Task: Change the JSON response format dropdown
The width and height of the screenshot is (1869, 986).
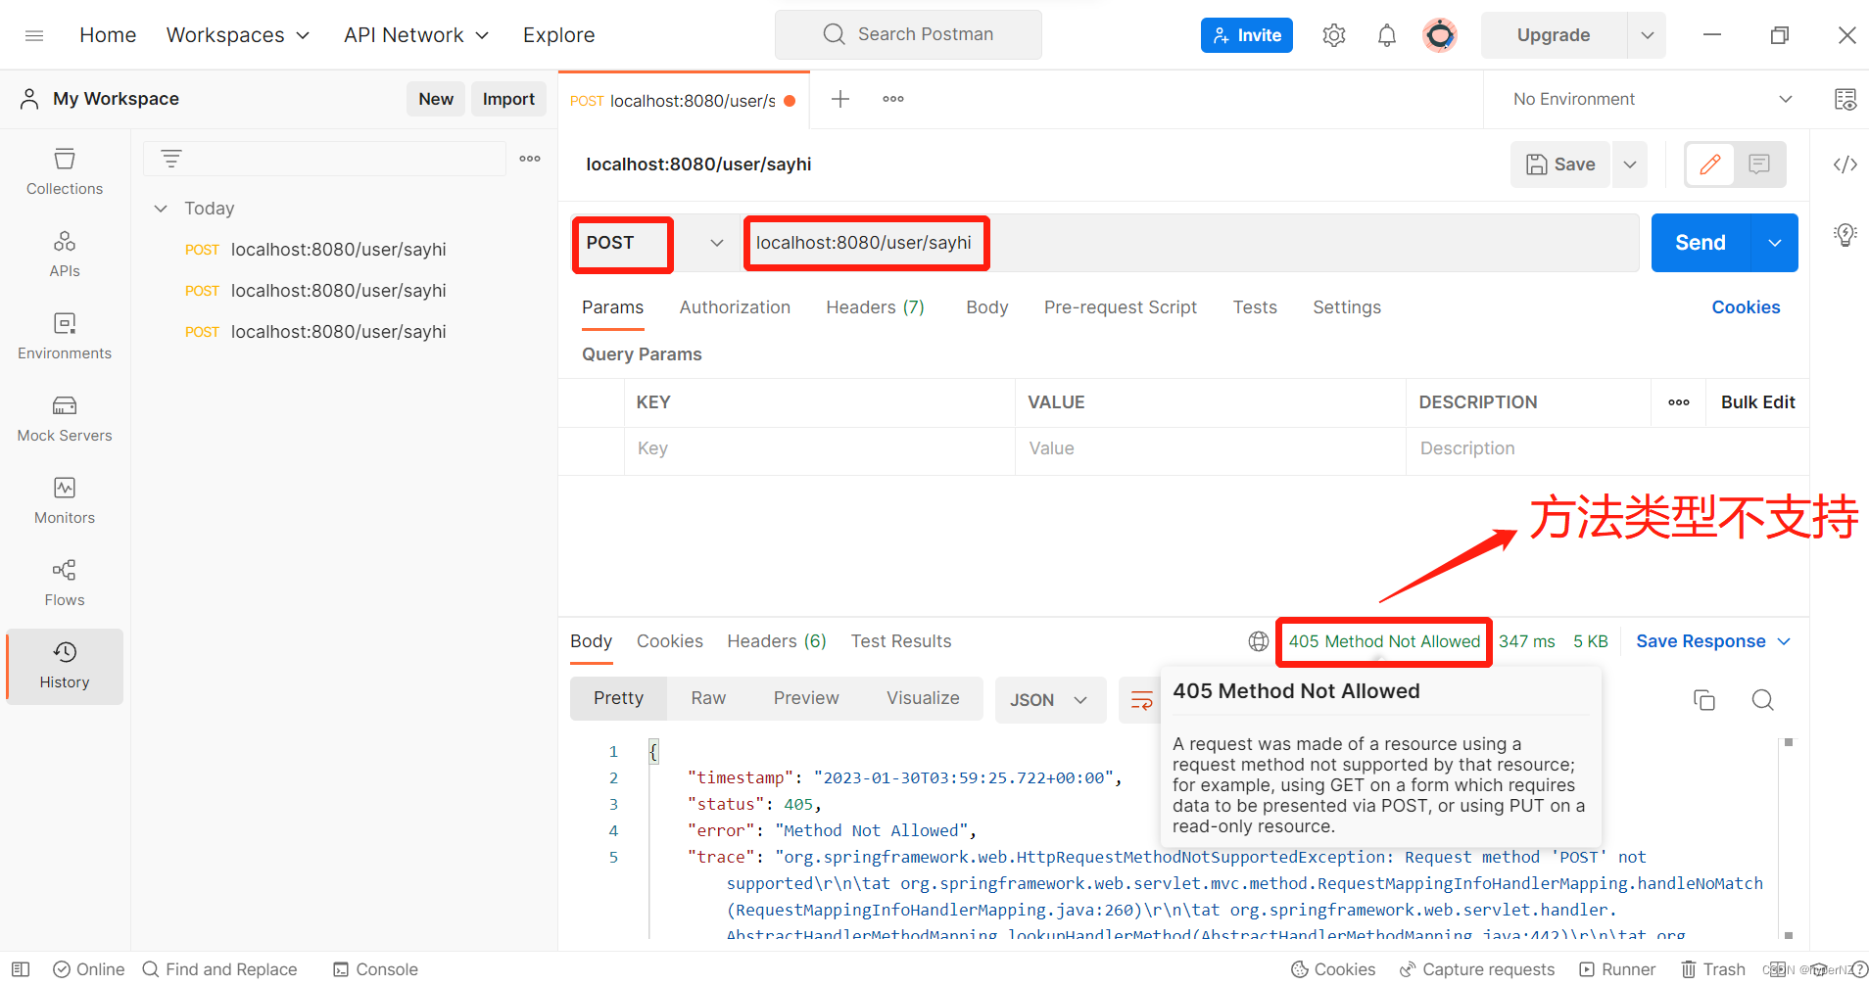Action: coord(1050,700)
